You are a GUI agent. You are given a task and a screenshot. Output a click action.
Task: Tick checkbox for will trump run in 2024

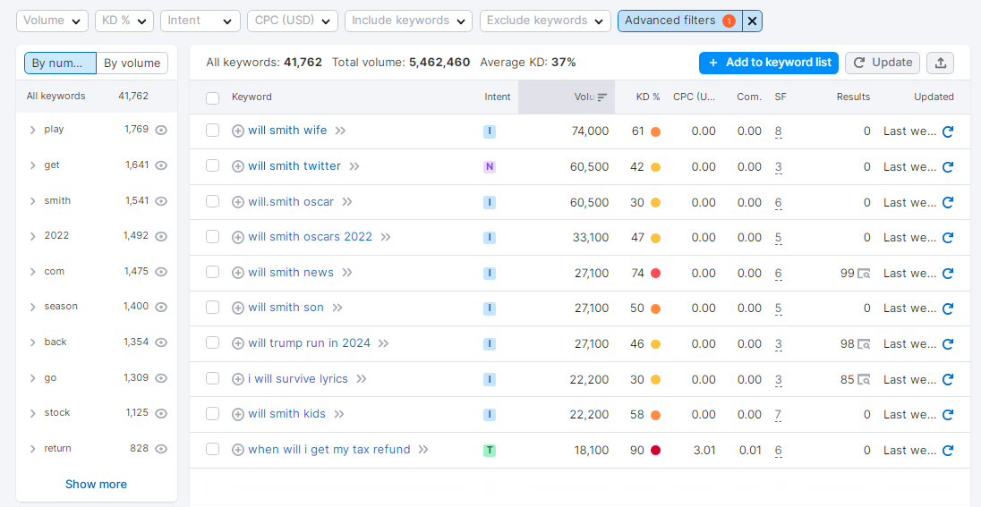(213, 342)
